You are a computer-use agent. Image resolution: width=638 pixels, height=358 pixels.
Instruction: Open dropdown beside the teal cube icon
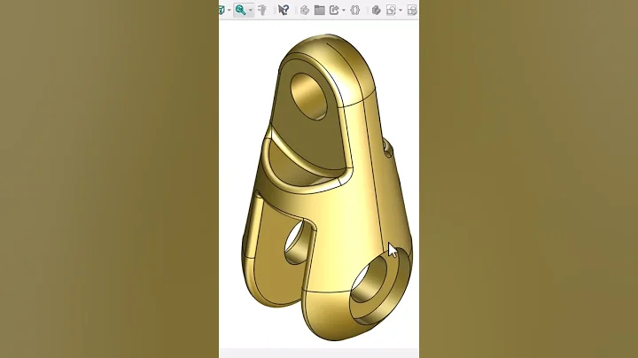[230, 11]
